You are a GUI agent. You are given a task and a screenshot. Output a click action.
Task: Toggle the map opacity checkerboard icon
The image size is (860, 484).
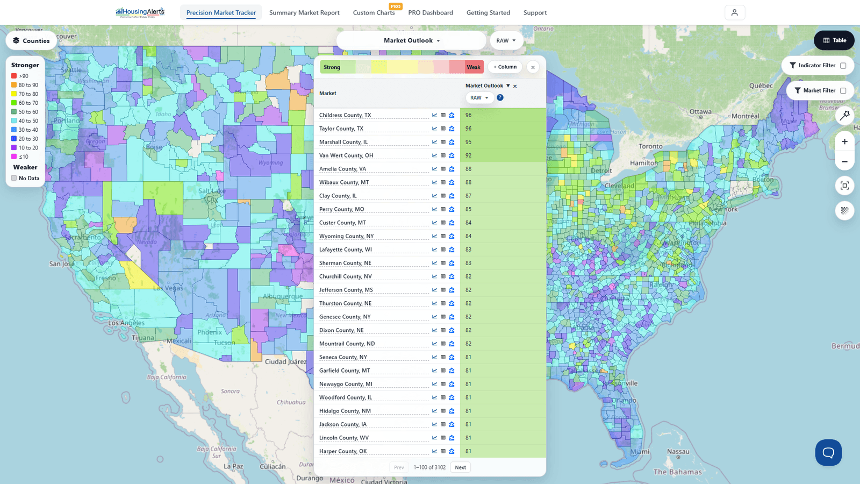point(844,210)
